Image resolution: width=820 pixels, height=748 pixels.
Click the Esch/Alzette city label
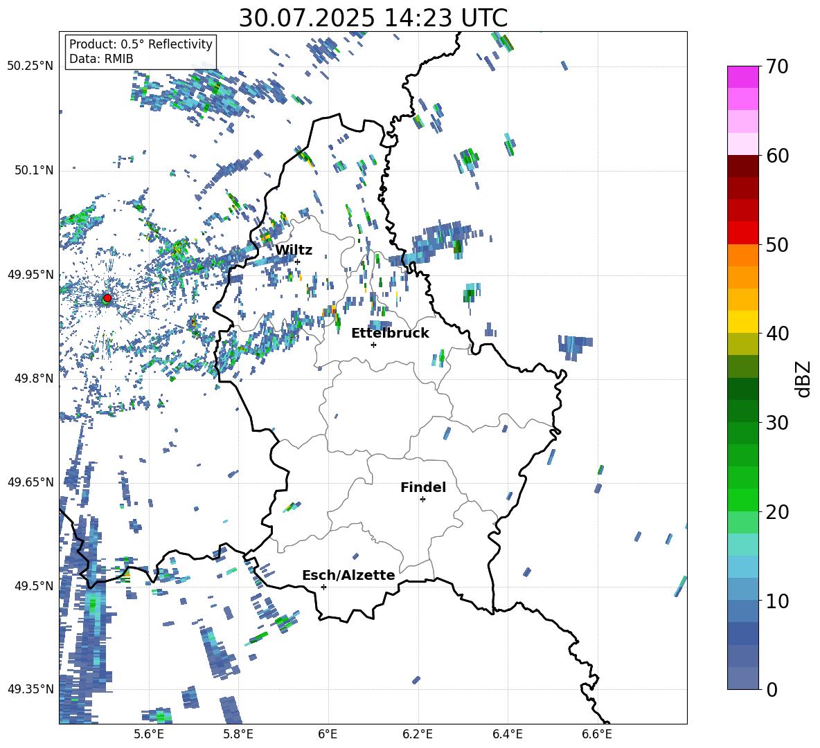[x=348, y=575]
